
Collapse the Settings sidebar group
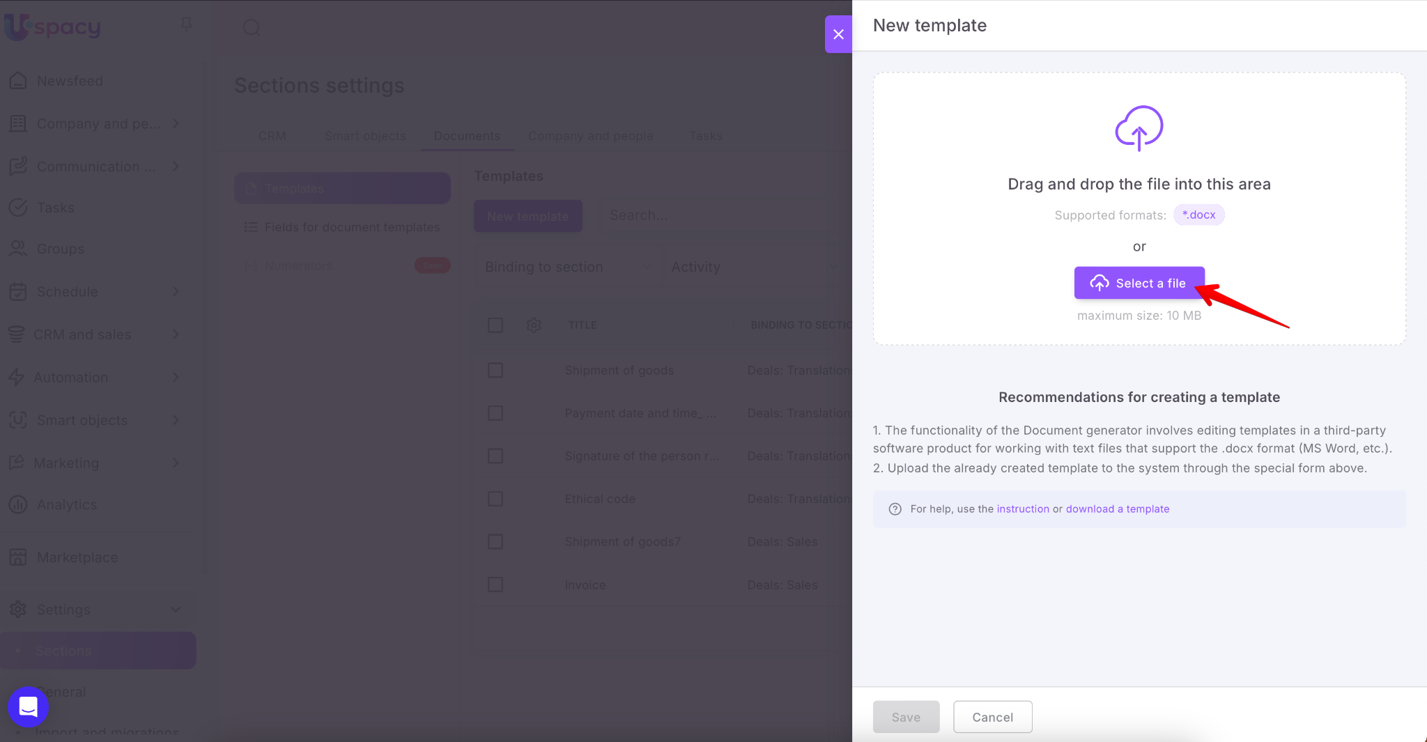tap(176, 610)
